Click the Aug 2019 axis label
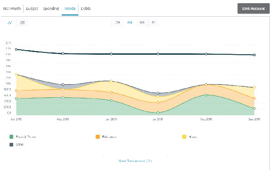The height and width of the screenshot is (170, 272). click(206, 119)
